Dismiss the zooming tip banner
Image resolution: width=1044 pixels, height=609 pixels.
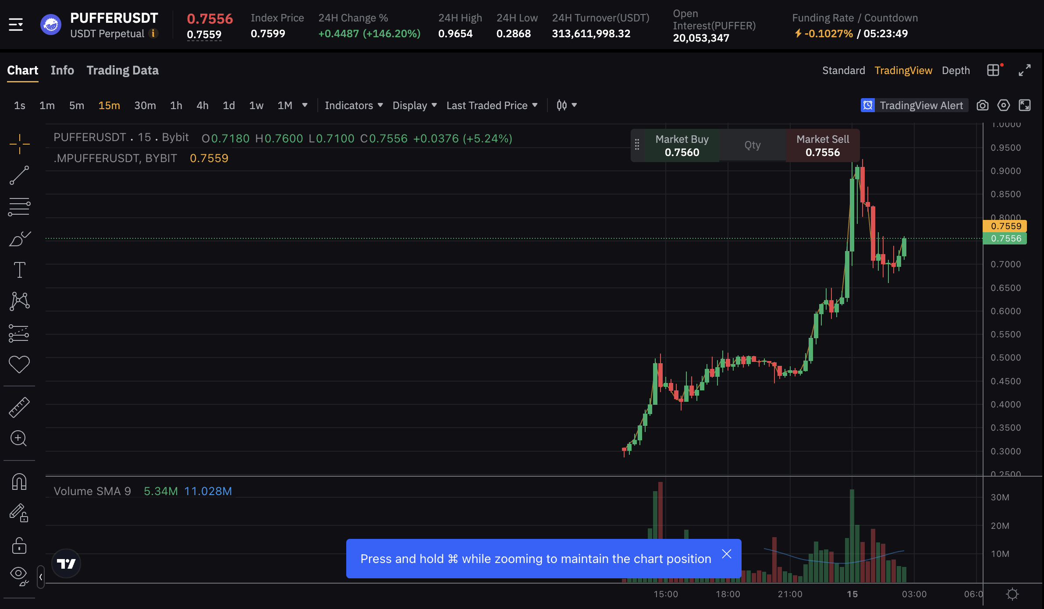[x=726, y=554]
